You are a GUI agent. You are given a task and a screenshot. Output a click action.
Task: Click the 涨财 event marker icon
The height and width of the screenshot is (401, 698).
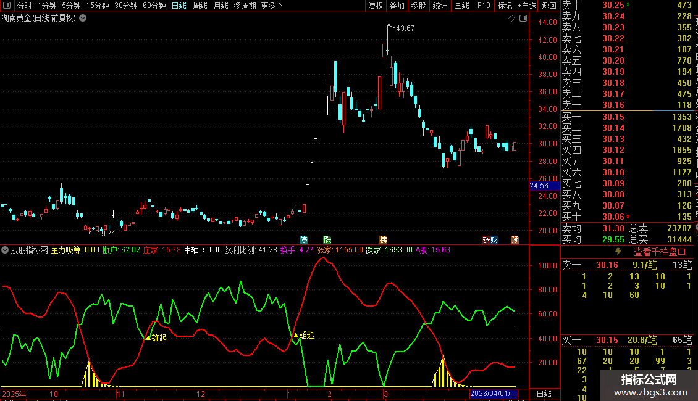pyautogui.click(x=490, y=239)
